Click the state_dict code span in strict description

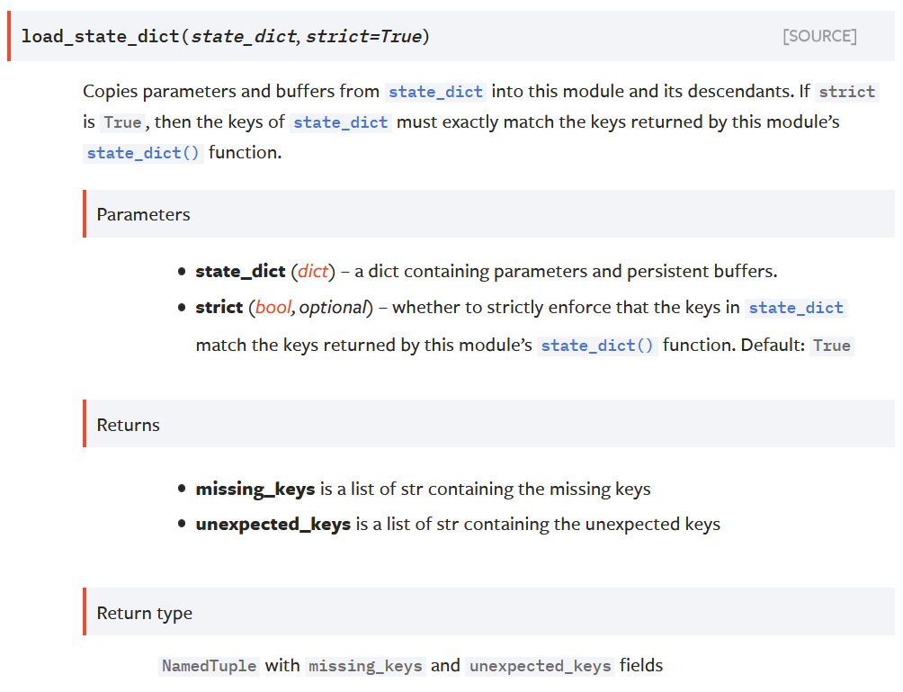tap(795, 308)
